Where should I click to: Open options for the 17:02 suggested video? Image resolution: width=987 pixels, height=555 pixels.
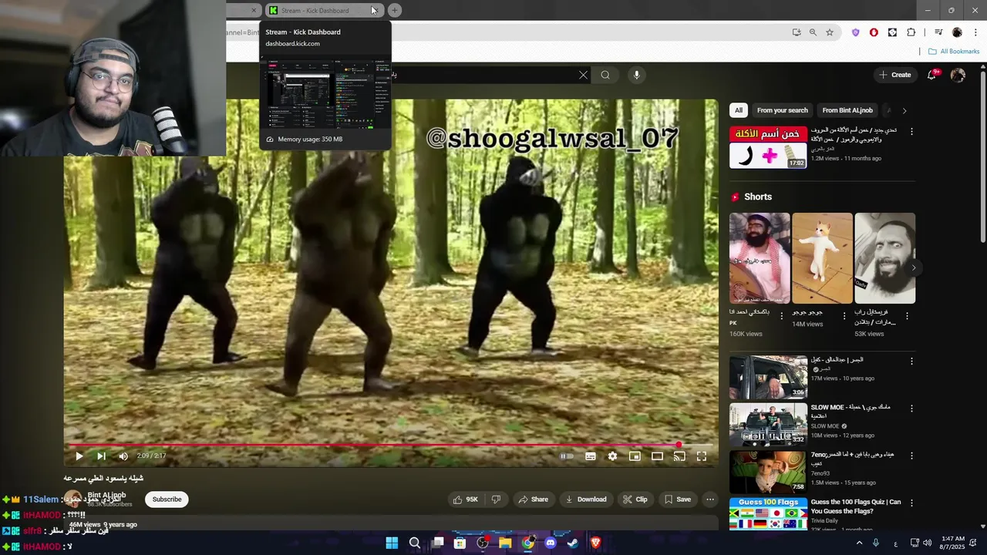click(911, 132)
